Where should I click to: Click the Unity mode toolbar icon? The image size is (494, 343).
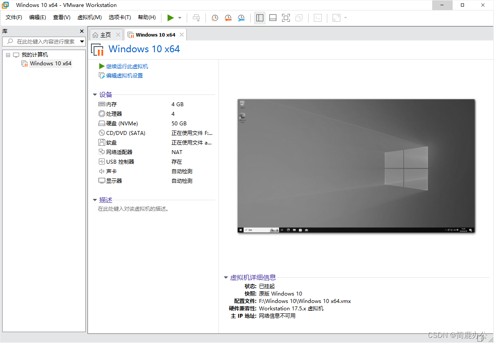tap(299, 18)
